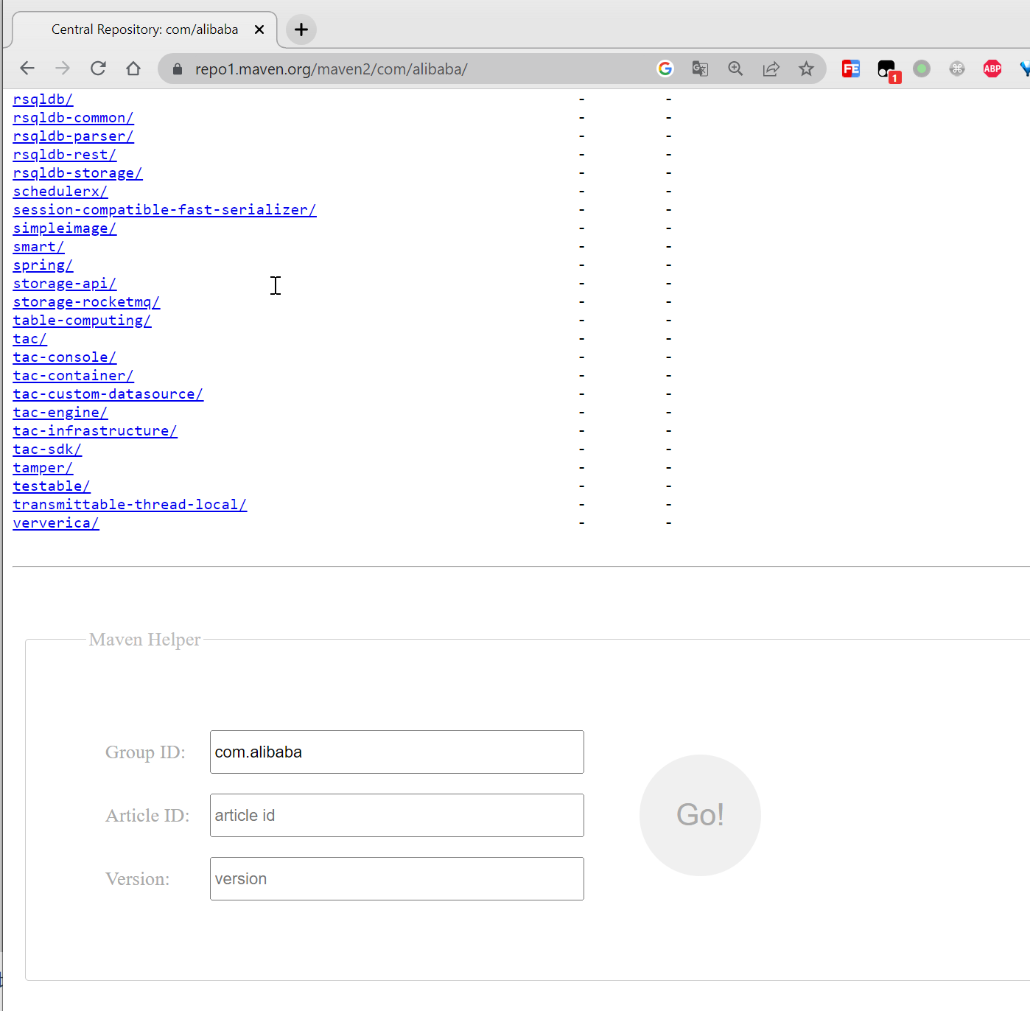
Task: Go to the smart/ directory
Action: click(38, 247)
